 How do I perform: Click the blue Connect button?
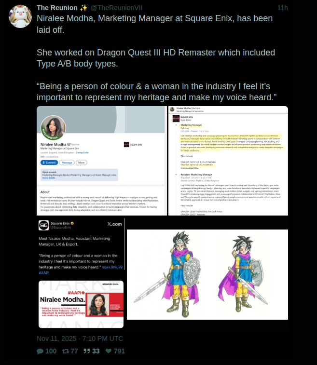click(x=49, y=162)
